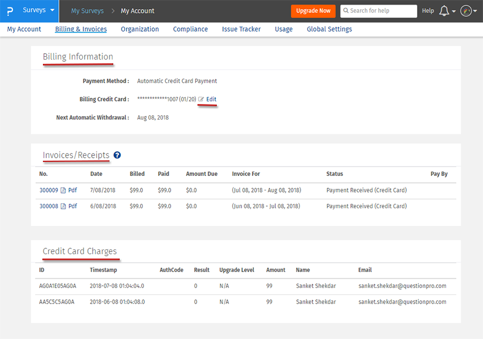The height and width of the screenshot is (339, 483).
Task: Open the Help link in header
Action: point(428,11)
